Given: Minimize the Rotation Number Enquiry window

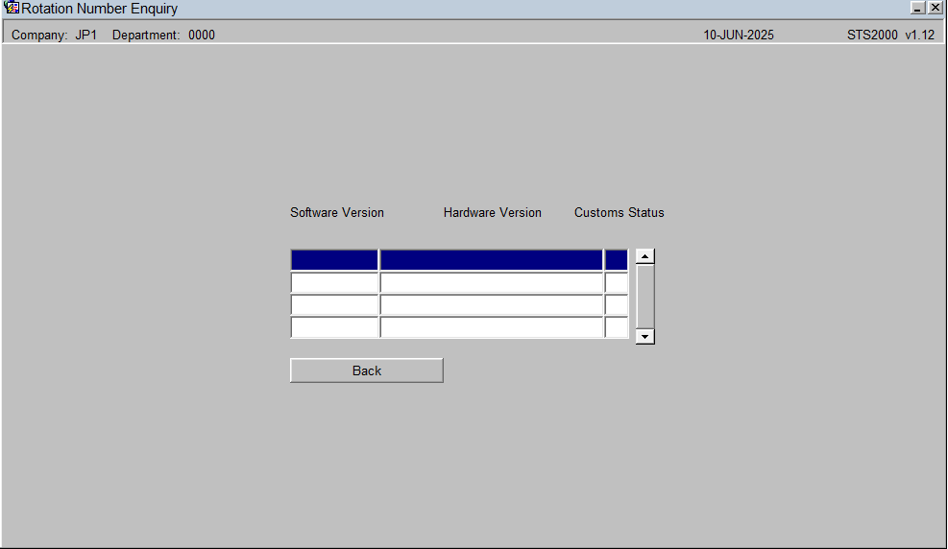Looking at the screenshot, I should (x=918, y=8).
